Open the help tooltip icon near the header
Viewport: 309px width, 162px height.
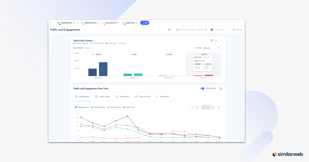[169, 30]
